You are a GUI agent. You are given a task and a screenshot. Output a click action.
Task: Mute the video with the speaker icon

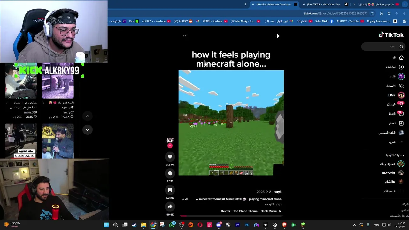(x=277, y=36)
